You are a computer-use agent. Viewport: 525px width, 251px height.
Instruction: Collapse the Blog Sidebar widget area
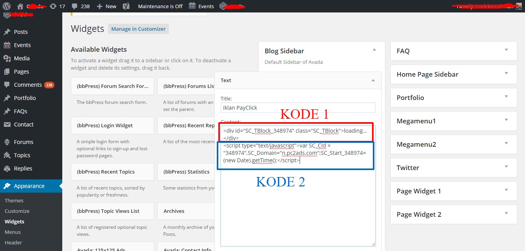[374, 50]
